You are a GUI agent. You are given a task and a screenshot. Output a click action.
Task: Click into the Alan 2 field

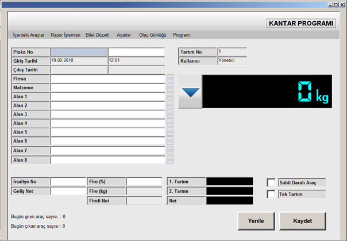point(108,105)
